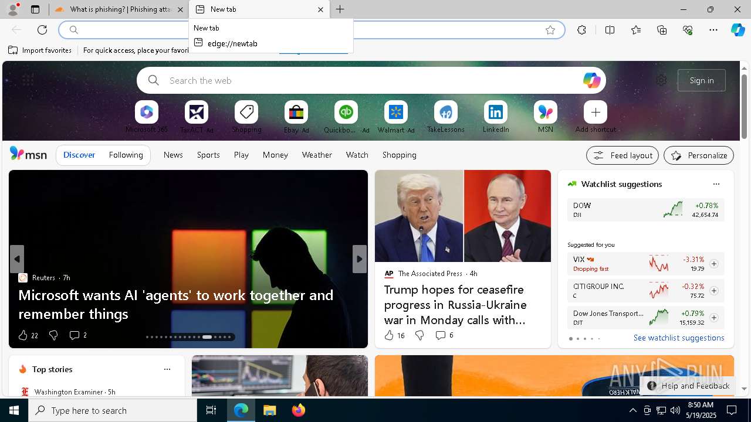The width and height of the screenshot is (751, 422).
Task: Click the watchlist pagination dots
Action: click(584, 338)
